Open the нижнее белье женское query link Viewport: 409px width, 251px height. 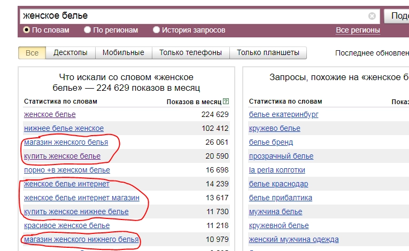(x=64, y=128)
